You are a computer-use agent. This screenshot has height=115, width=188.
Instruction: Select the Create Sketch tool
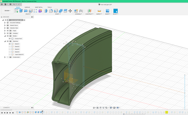coord(16,11)
